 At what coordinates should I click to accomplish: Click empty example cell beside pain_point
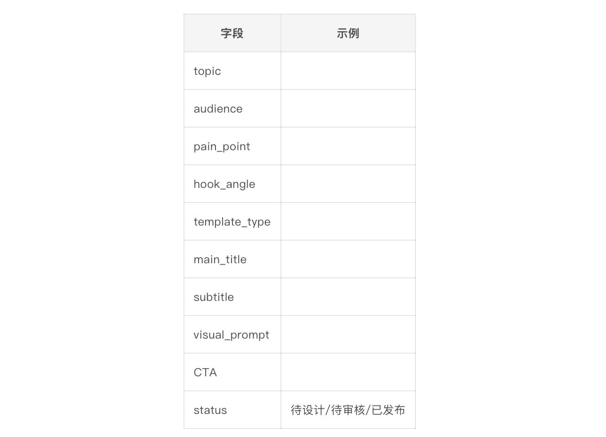pos(348,146)
